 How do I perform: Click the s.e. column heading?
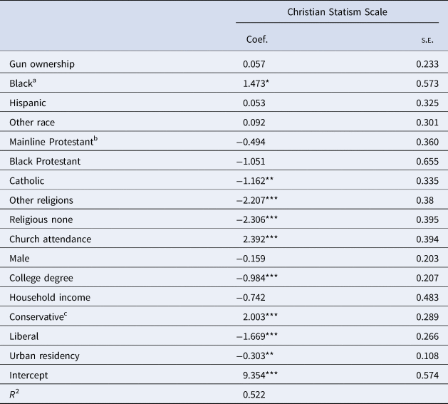pos(428,39)
